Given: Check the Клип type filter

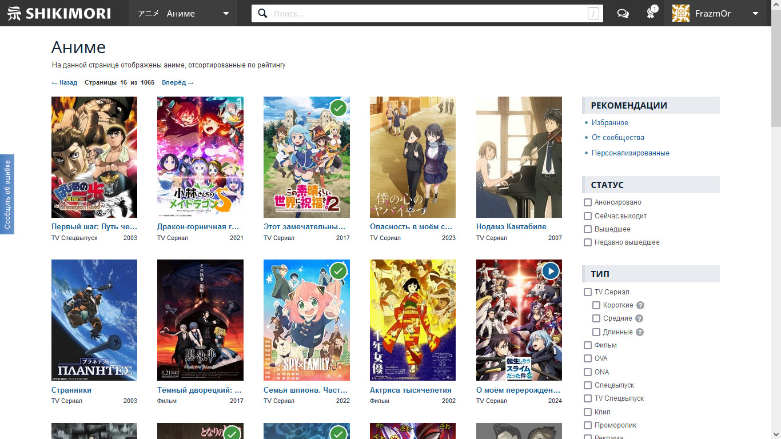Looking at the screenshot, I should tap(588, 412).
